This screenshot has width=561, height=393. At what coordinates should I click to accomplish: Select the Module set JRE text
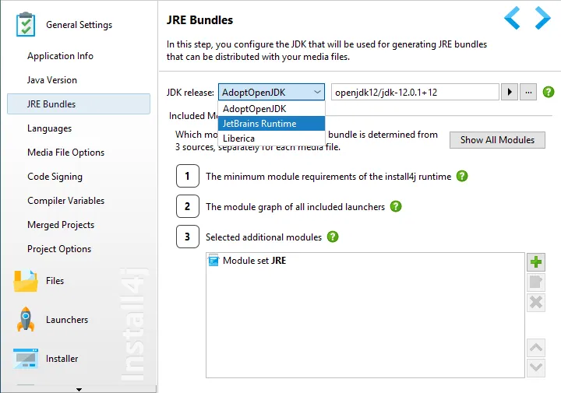point(254,261)
